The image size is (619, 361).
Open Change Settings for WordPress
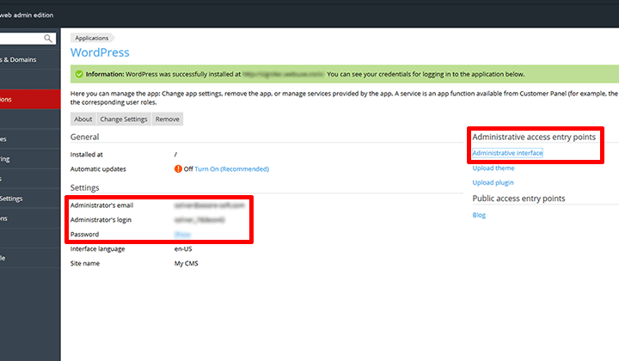tap(124, 119)
